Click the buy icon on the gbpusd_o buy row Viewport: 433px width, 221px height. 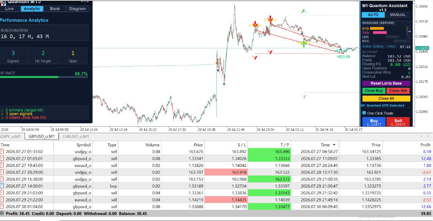coord(2,186)
